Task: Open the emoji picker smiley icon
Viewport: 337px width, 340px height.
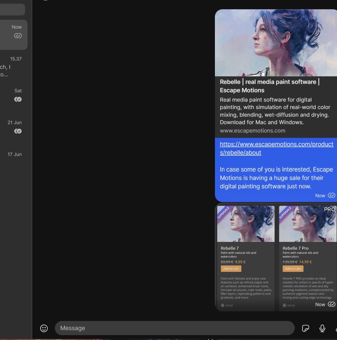Action: pos(44,328)
